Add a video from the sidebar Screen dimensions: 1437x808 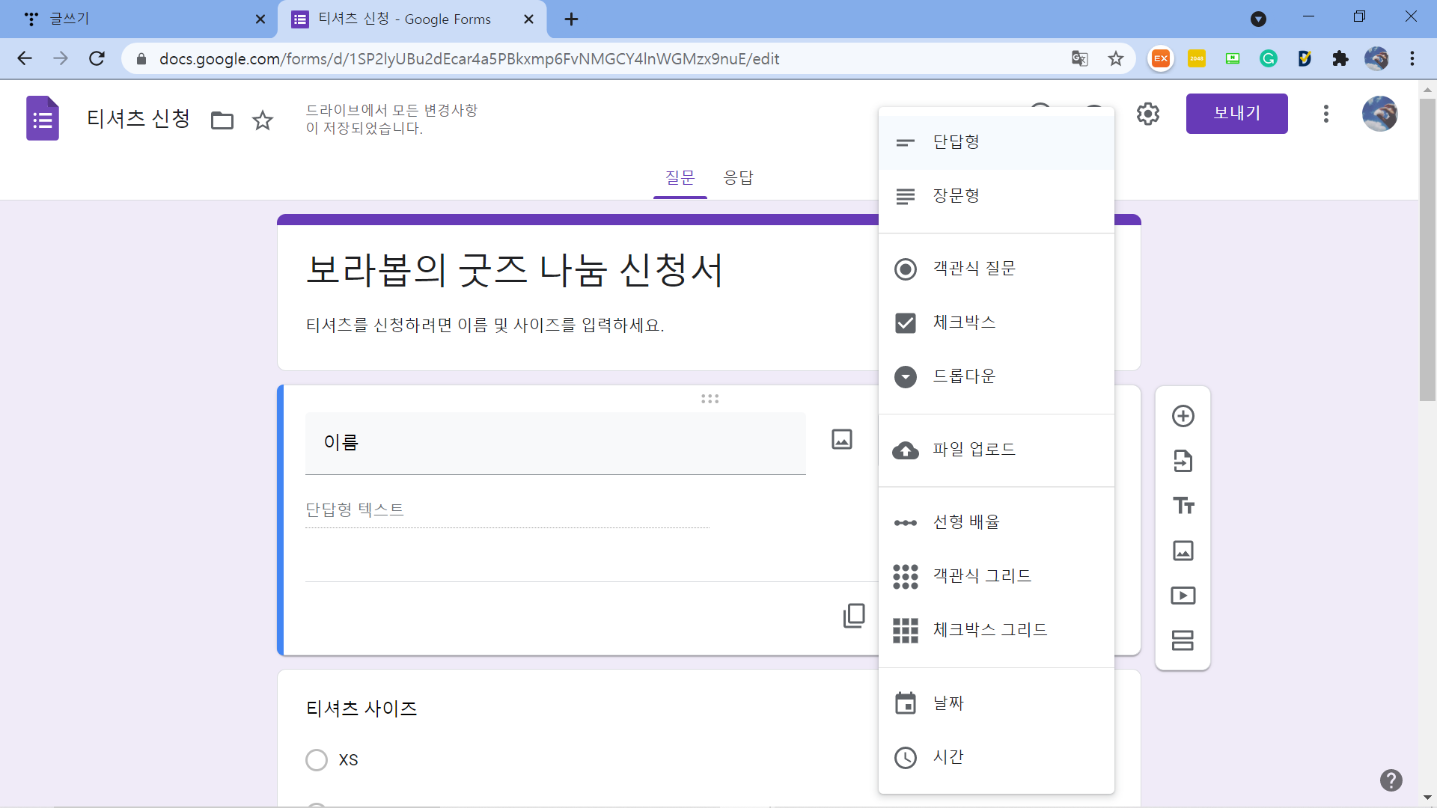(x=1183, y=596)
